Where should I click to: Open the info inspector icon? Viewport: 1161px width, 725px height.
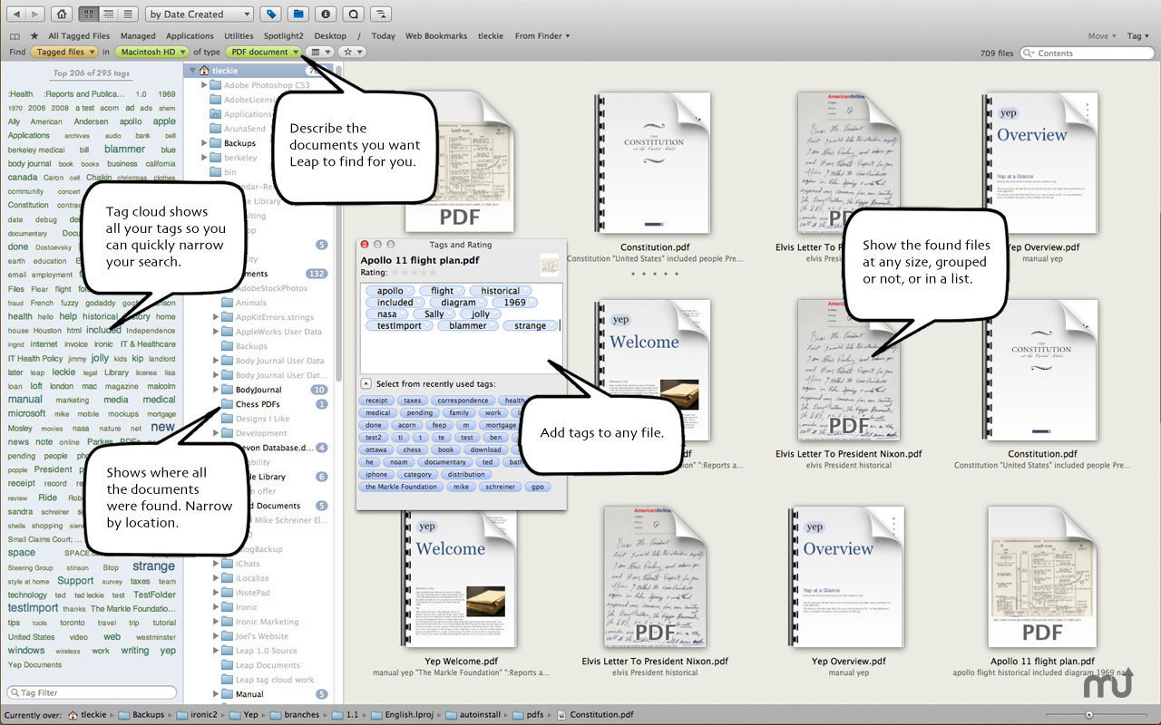(326, 14)
